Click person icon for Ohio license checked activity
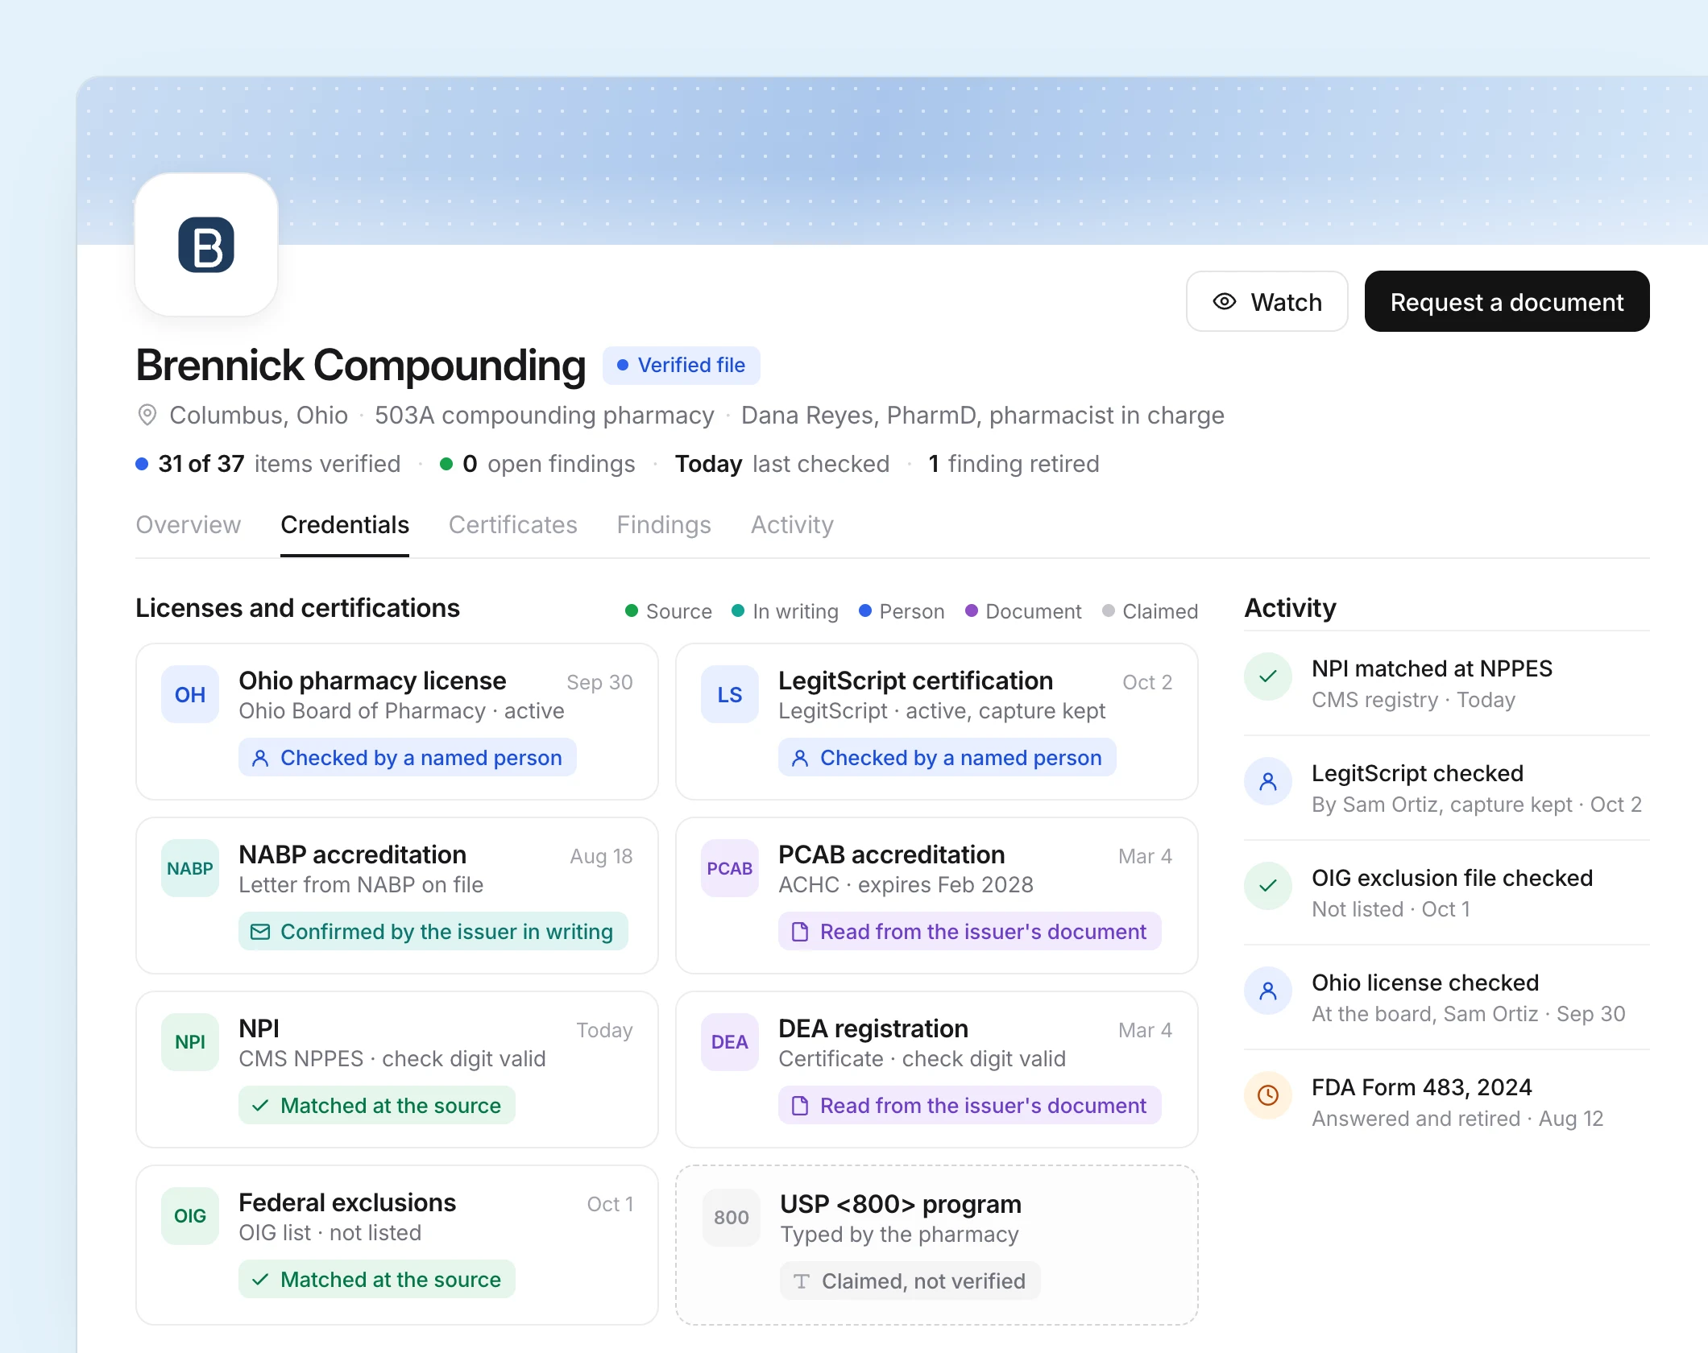The height and width of the screenshot is (1353, 1708). (1268, 991)
